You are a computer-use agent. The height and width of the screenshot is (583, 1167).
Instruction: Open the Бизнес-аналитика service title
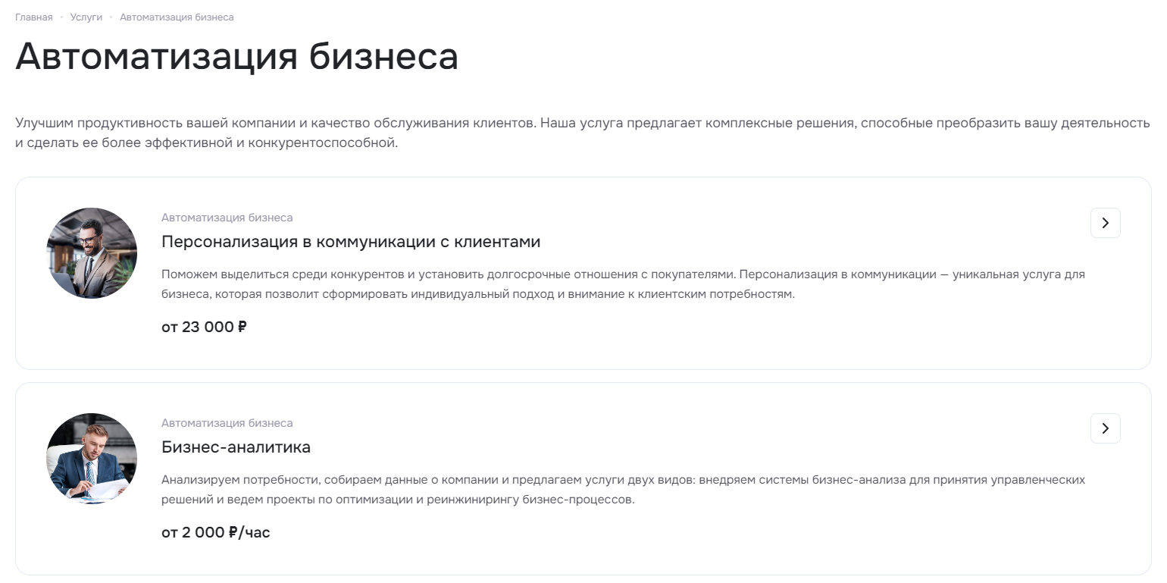[236, 447]
